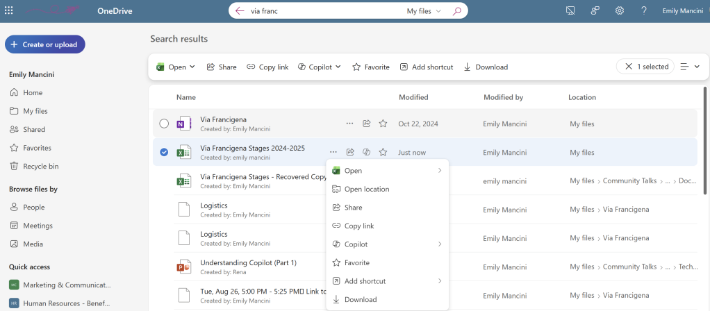This screenshot has height=311, width=710.
Task: Star the Via Francigena notebook as favorite
Action: pyautogui.click(x=383, y=123)
